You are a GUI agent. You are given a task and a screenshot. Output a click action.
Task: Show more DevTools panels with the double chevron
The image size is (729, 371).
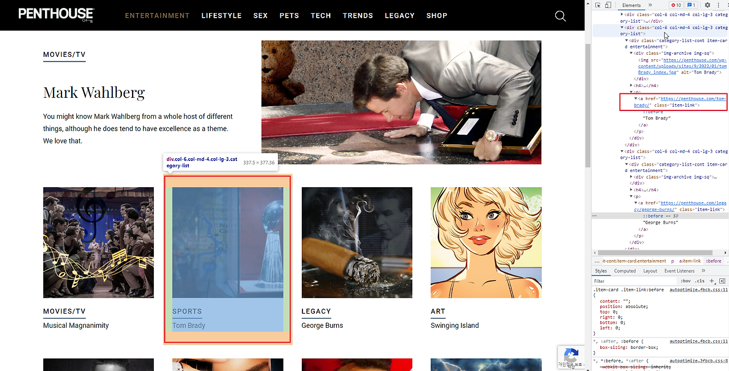point(650,5)
